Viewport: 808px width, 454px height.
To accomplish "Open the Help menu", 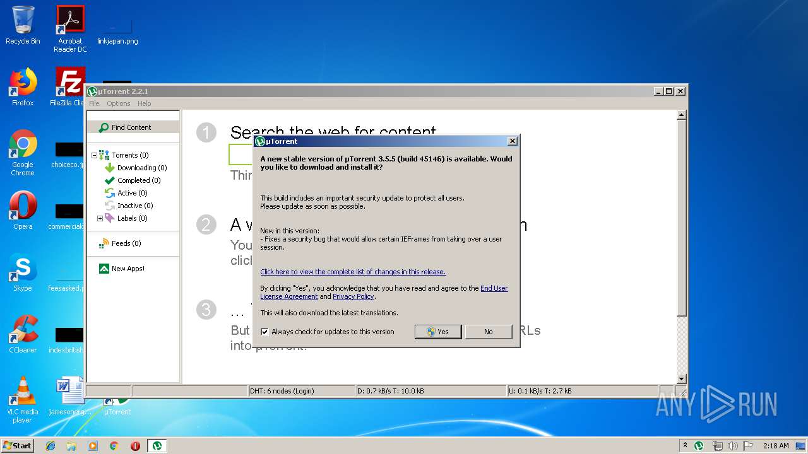I will pyautogui.click(x=145, y=103).
